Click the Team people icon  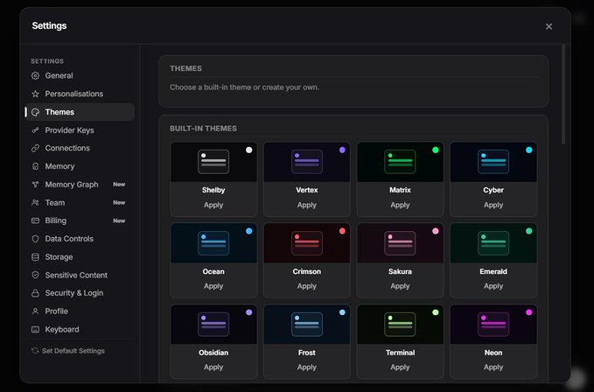coord(35,203)
